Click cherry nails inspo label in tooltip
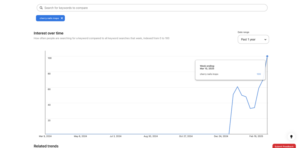This screenshot has width=301, height=148. point(209,74)
